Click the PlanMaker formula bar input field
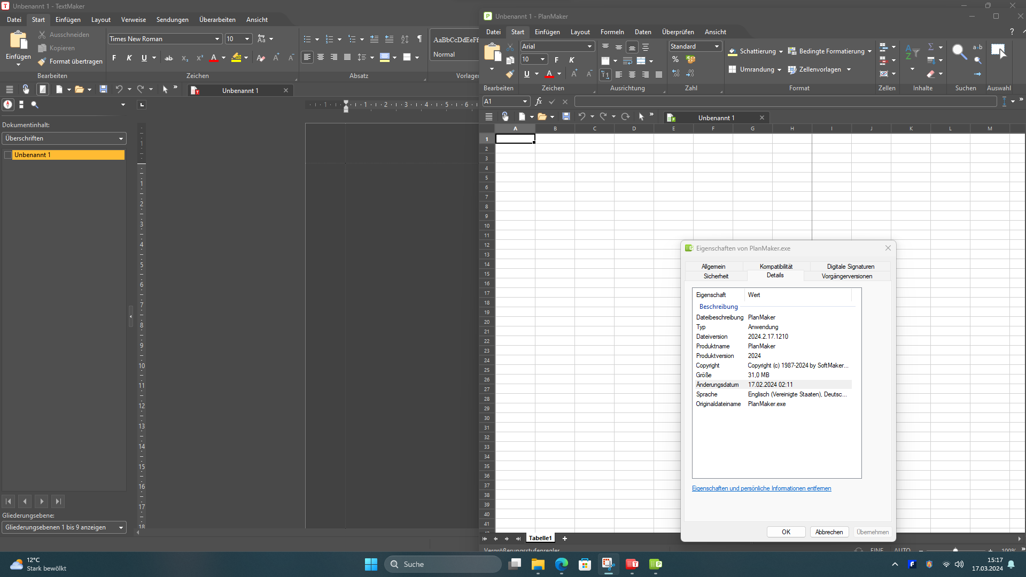Screen dimensions: 1026x577 [x=785, y=102]
